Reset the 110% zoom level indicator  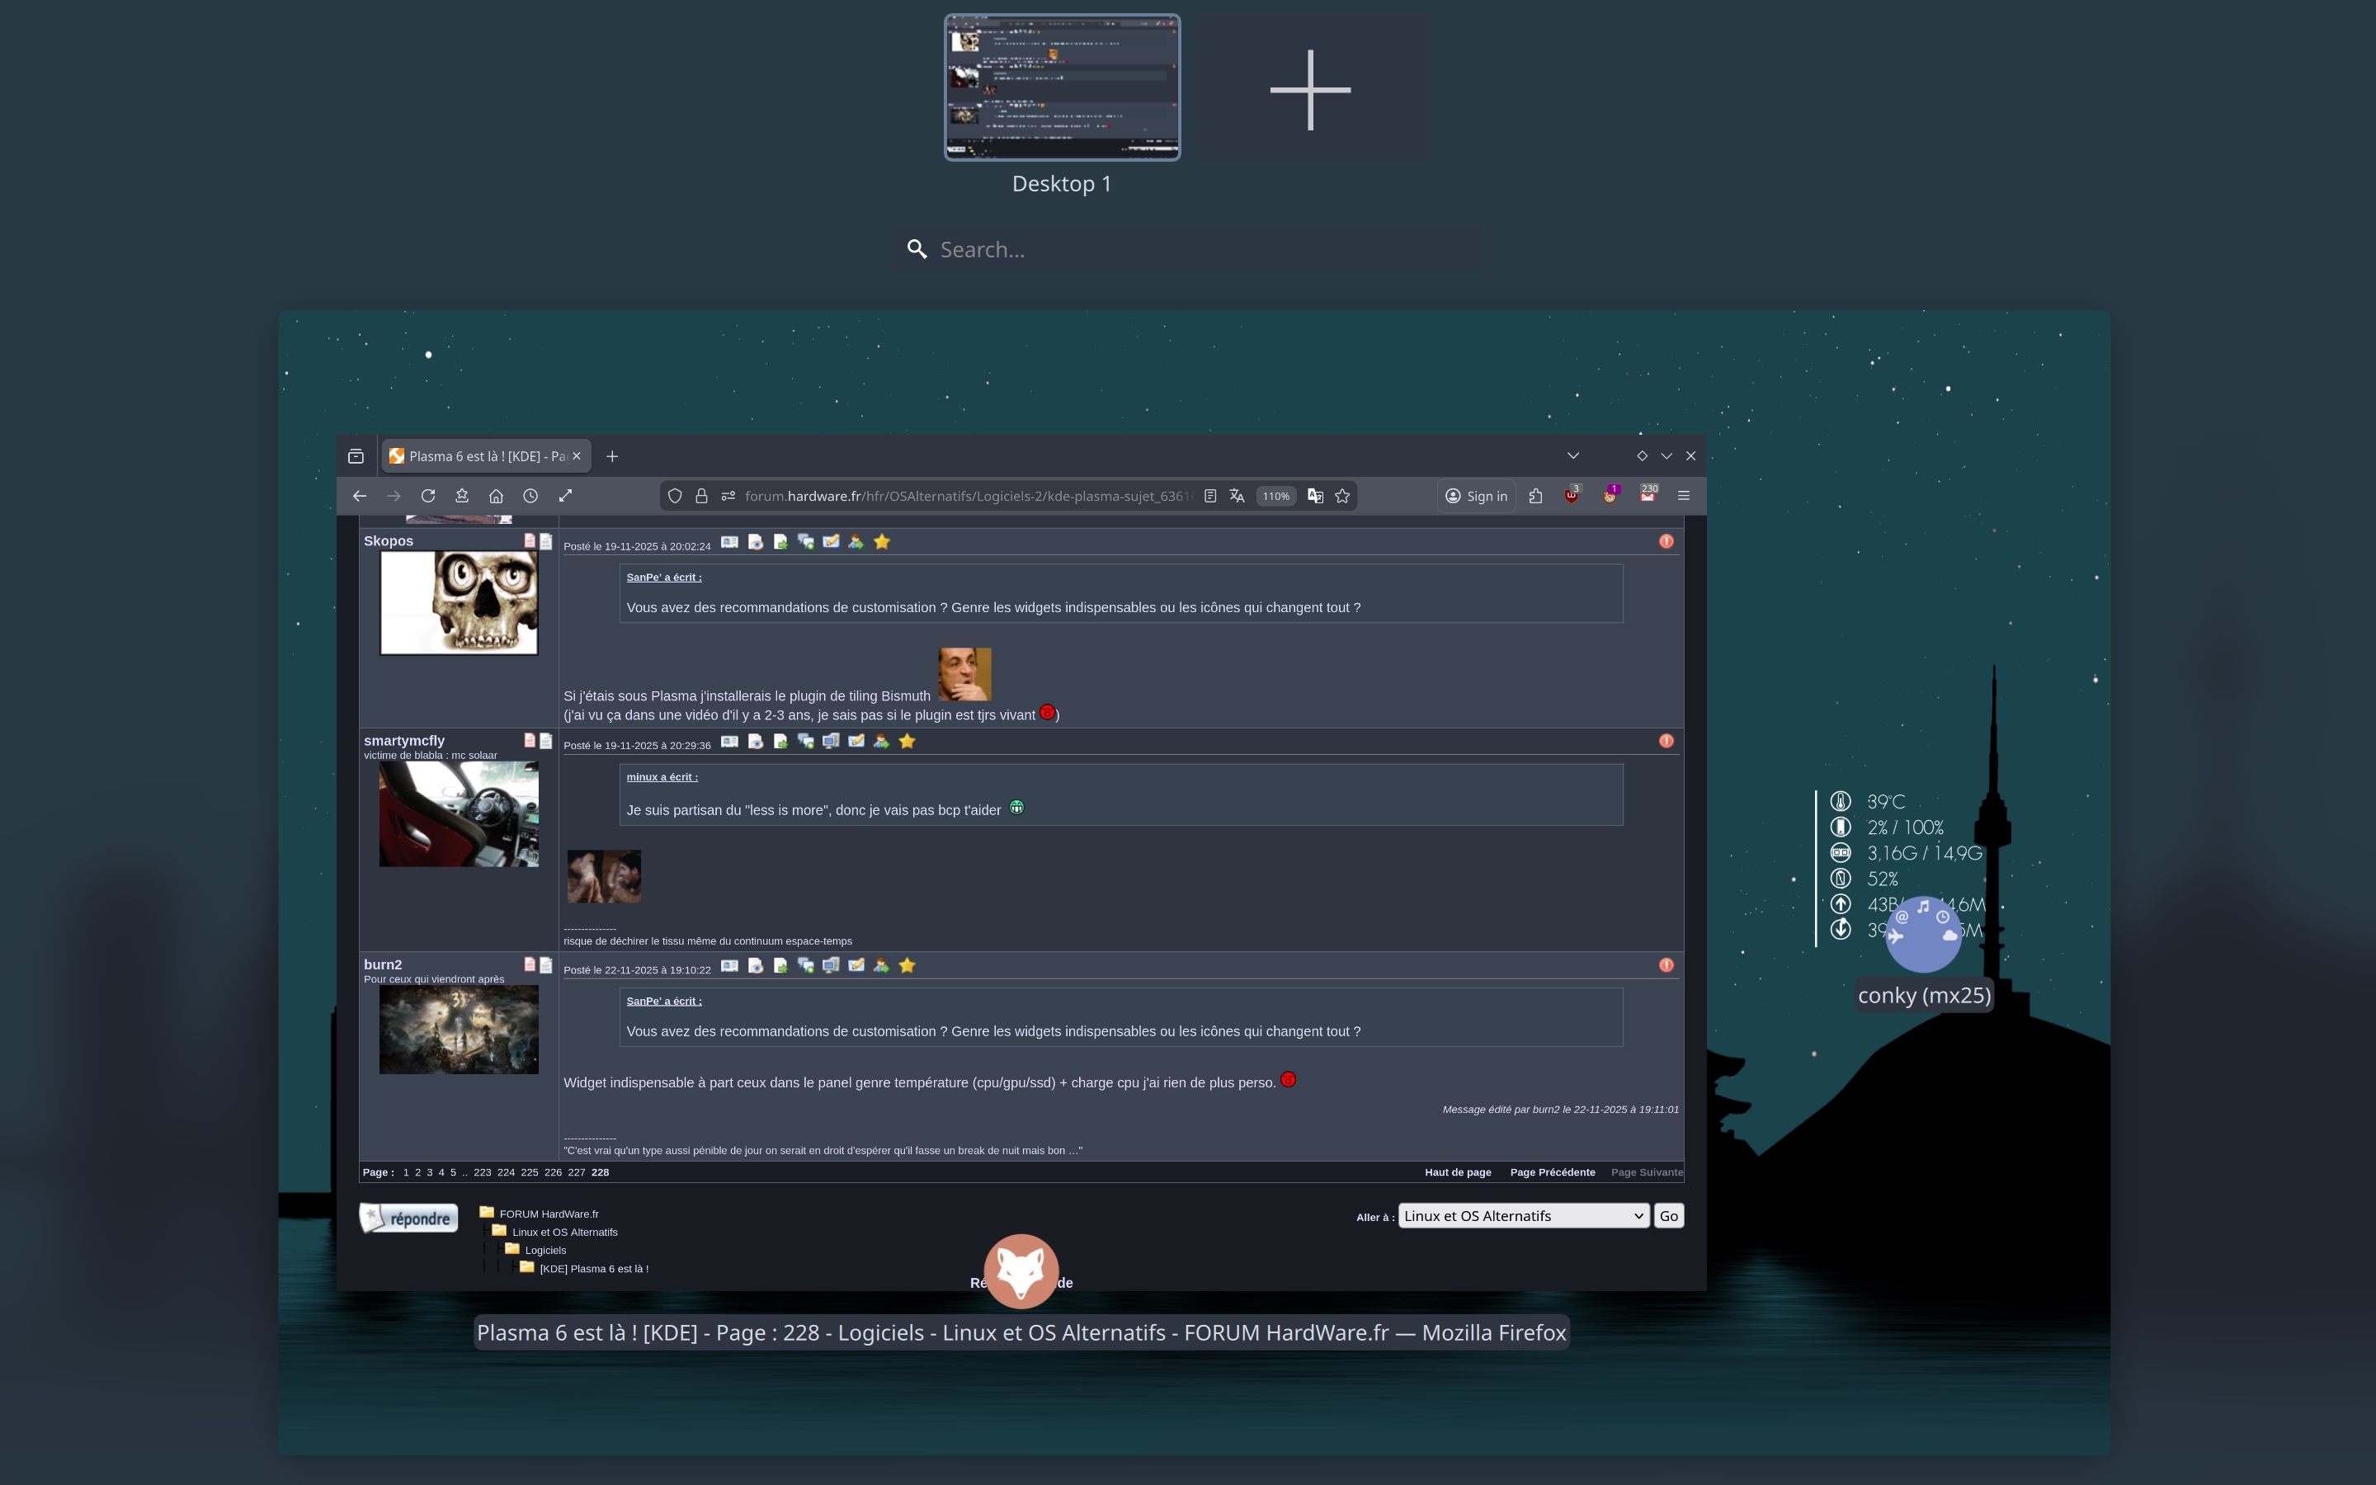click(1275, 496)
